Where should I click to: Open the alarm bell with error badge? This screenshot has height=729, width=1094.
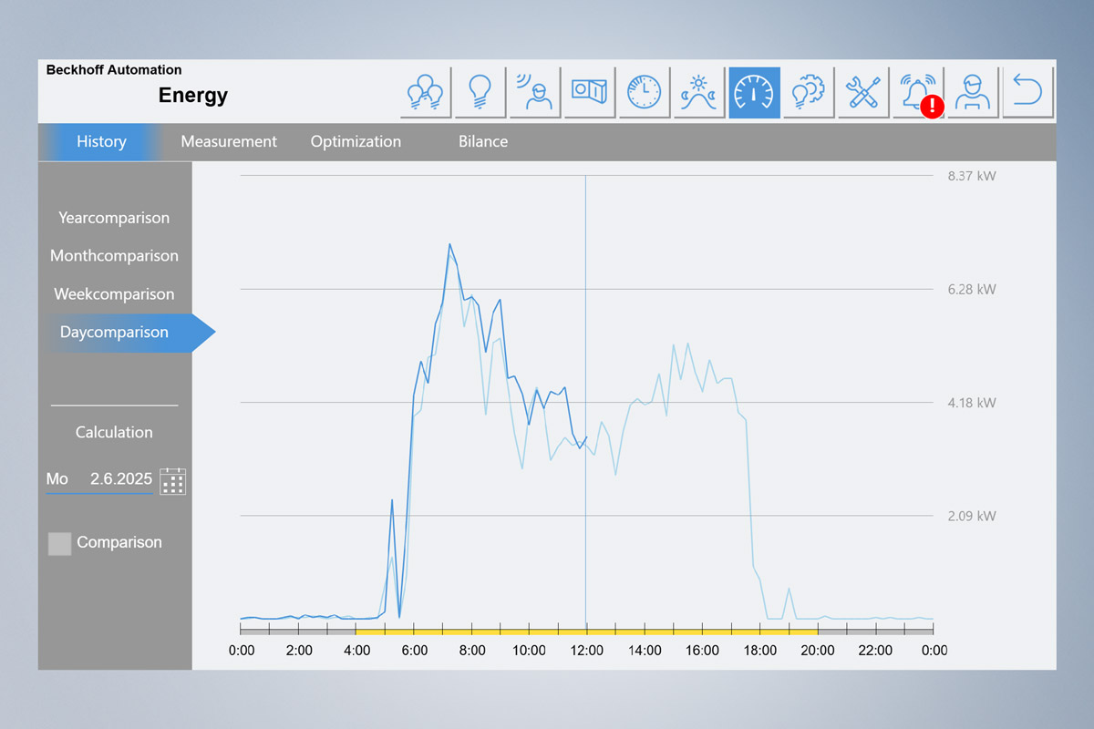[918, 91]
